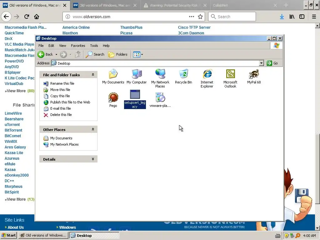Open the browser Downloads arrow icon
Screen dimensions: 320x240
pos(282,17)
